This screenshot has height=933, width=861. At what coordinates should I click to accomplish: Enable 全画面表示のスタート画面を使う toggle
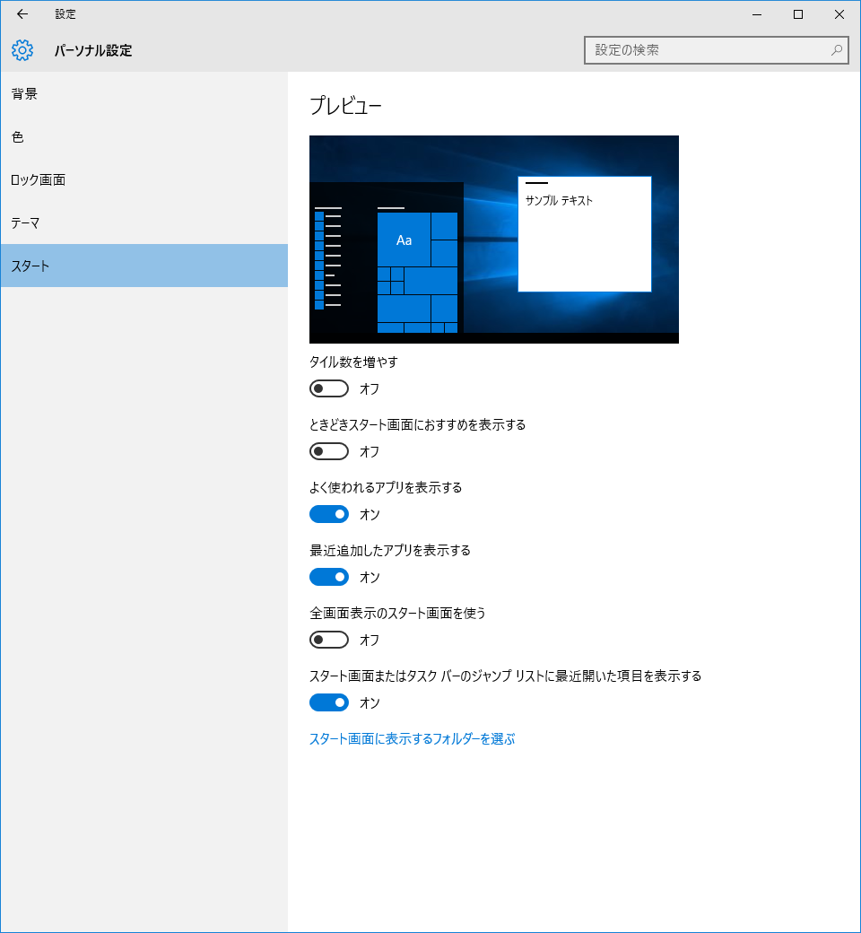point(328,640)
